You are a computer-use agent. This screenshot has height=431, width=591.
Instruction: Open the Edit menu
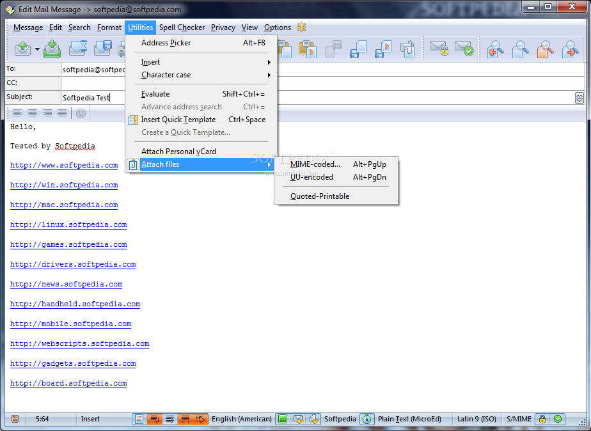[56, 27]
